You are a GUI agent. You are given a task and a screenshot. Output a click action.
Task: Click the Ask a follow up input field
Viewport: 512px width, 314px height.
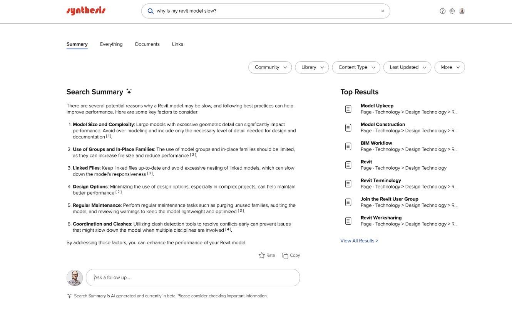click(192, 277)
